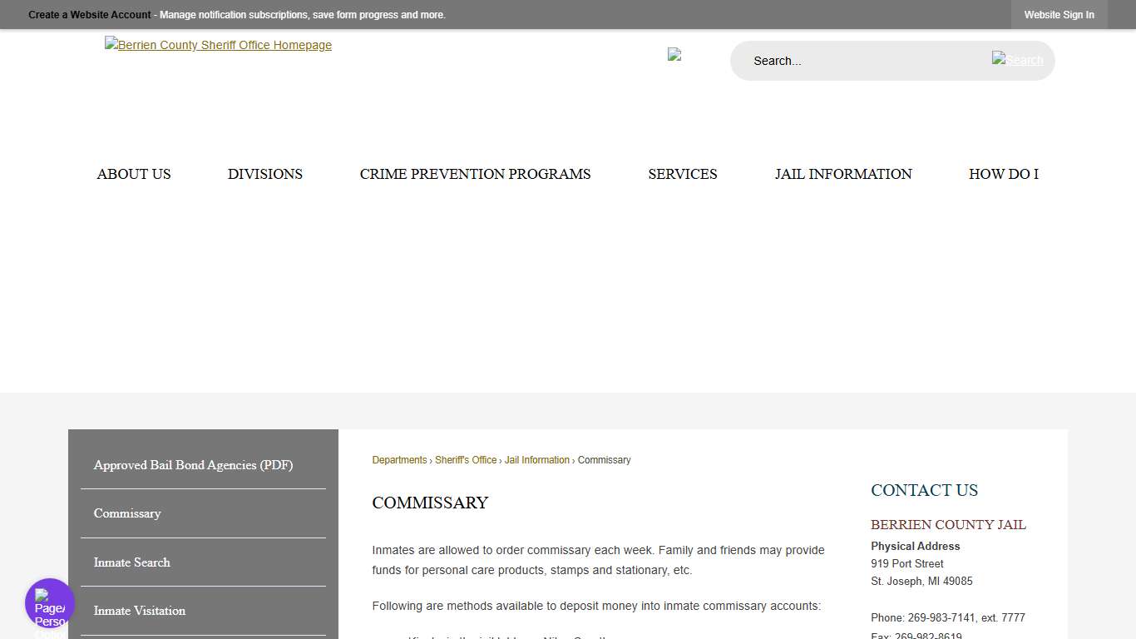1136x639 pixels.
Task: Expand the Crime Prevention Programs menu
Action: point(475,174)
